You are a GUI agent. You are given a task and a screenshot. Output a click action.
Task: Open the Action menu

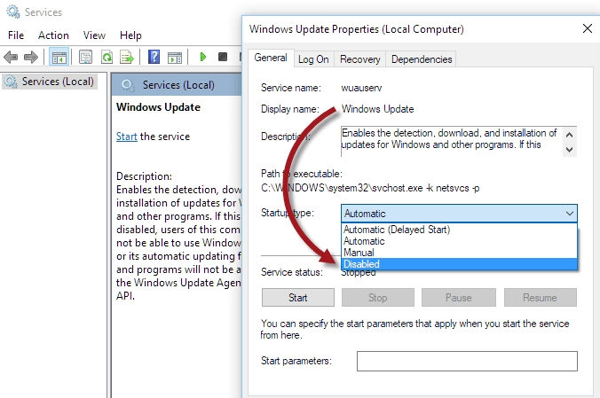53,35
